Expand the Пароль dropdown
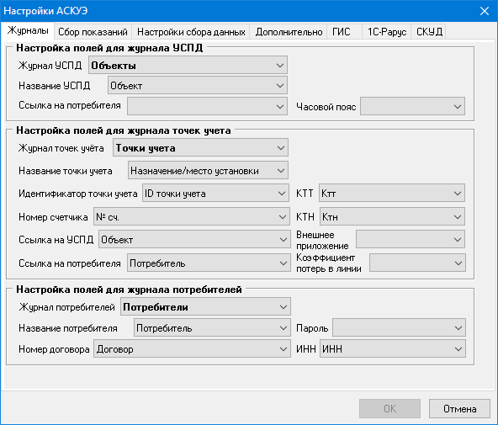Screen dimensions: 498x425 (x=400, y=327)
